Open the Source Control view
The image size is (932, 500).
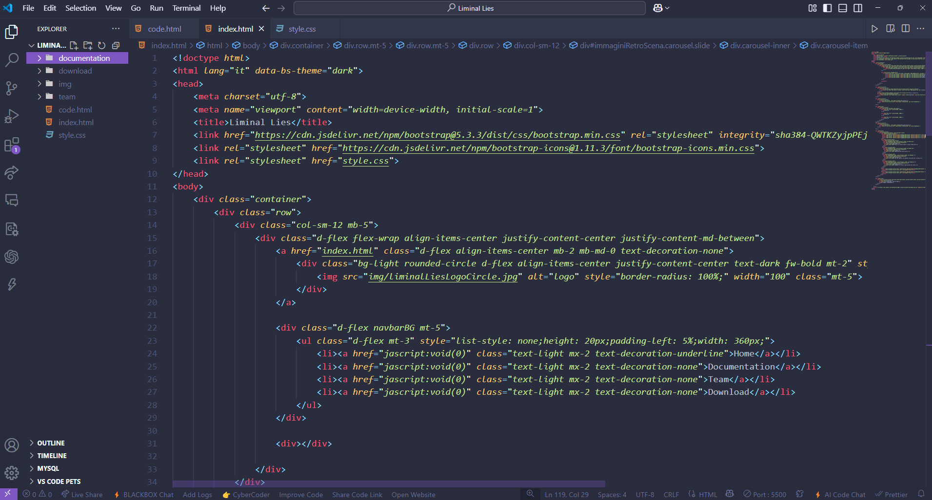12,88
